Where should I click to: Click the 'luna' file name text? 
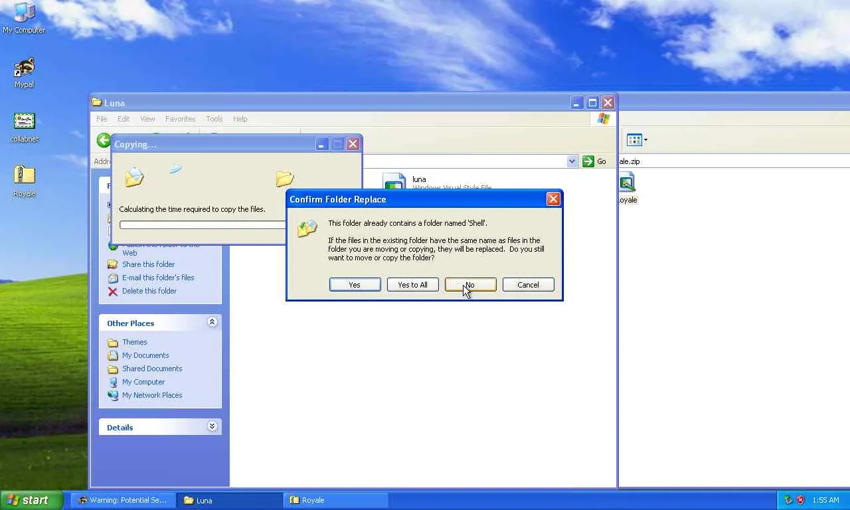click(419, 179)
